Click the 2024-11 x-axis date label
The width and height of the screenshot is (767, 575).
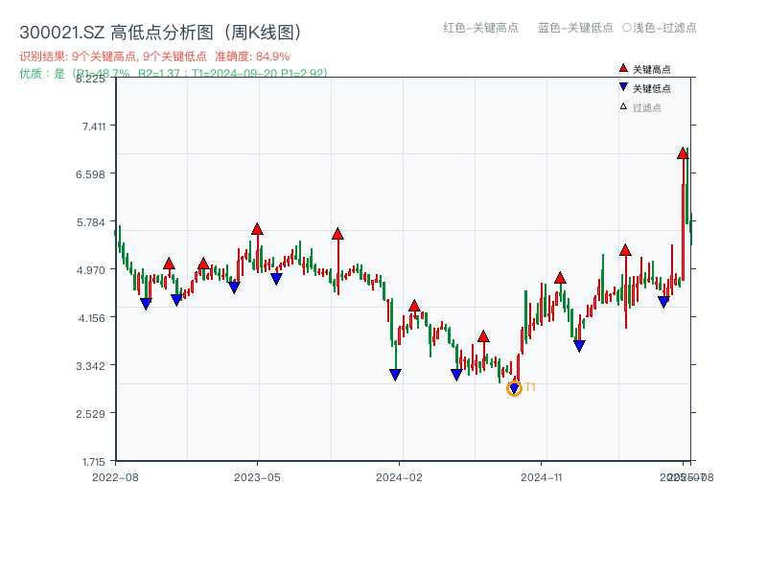541,476
